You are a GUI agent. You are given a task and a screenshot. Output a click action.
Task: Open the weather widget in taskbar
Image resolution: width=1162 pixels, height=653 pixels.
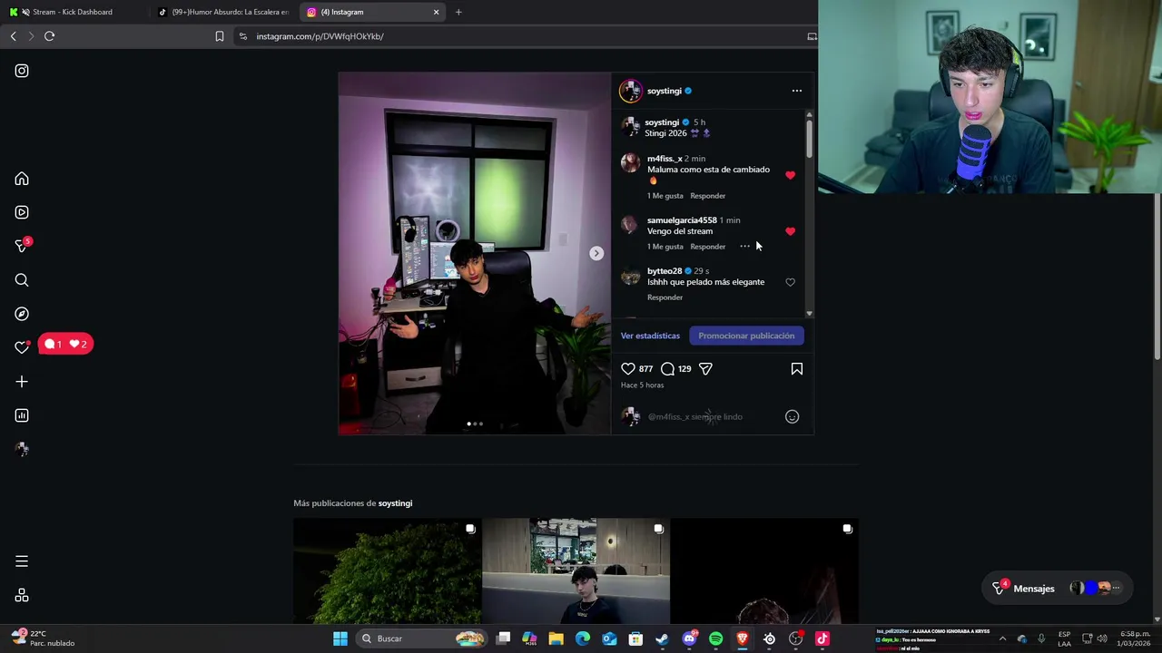click(44, 638)
